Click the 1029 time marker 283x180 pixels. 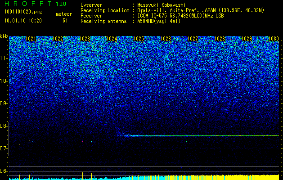click(x=247, y=39)
